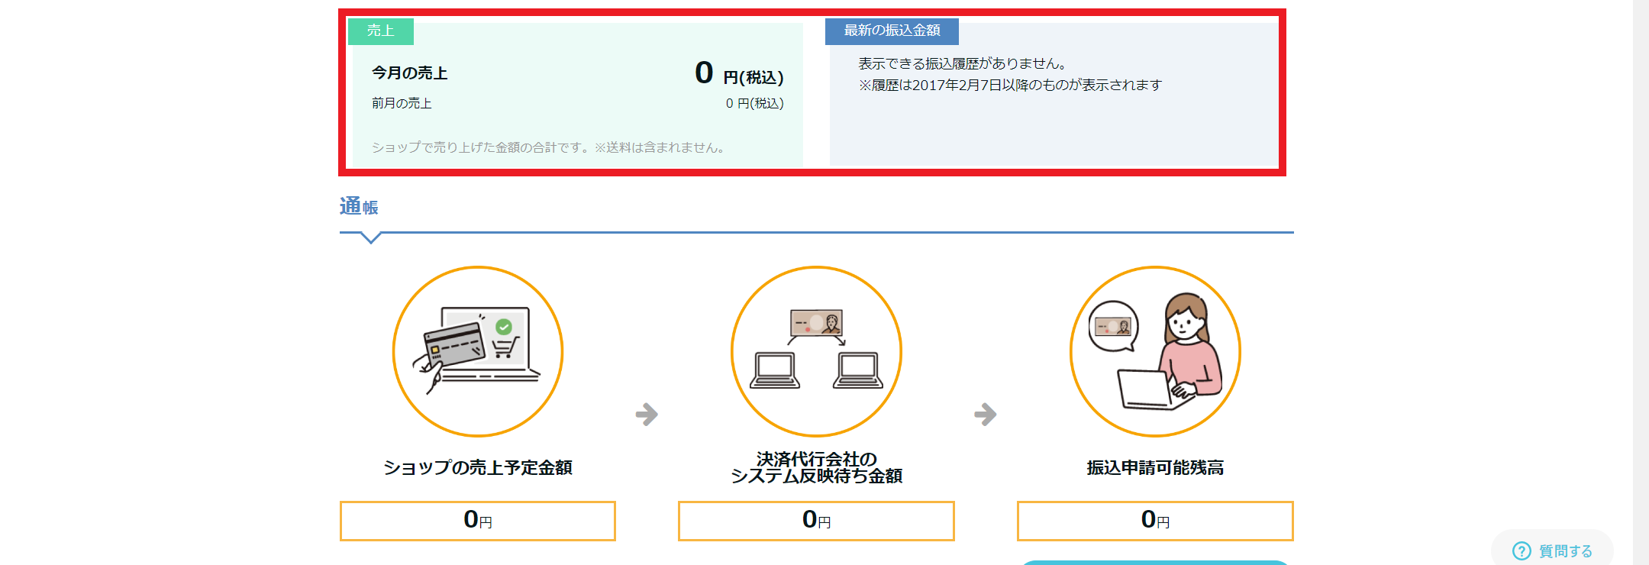Click the first gray right arrow
1649x565 pixels.
647,415
